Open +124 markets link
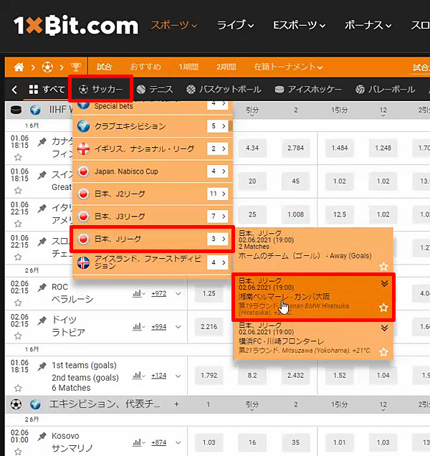Image resolution: width=430 pixels, height=456 pixels. point(159,376)
